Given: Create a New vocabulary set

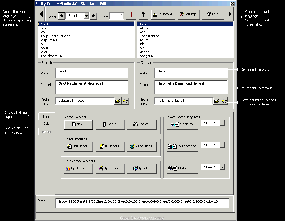Looking at the screenshot, I should pyautogui.click(x=78, y=124).
